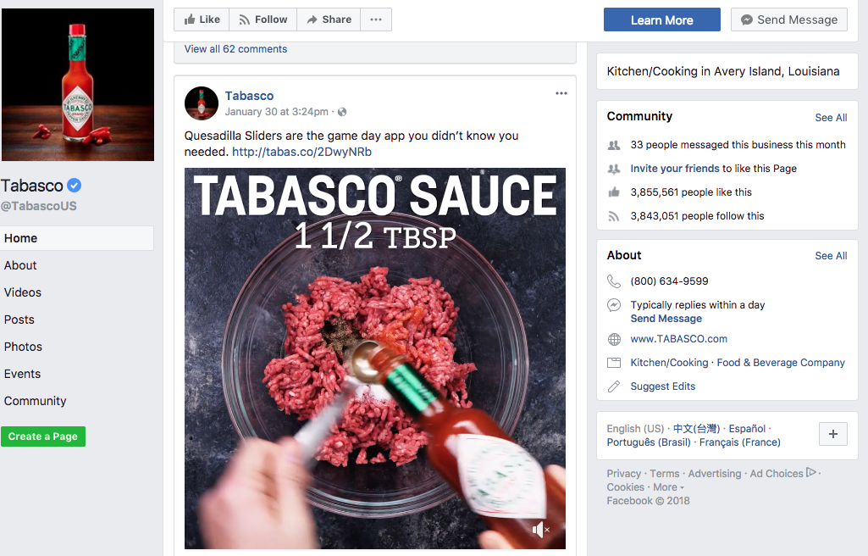Screen dimensions: 868x556
Task: Open the post options three-dot menu
Action: [x=561, y=93]
